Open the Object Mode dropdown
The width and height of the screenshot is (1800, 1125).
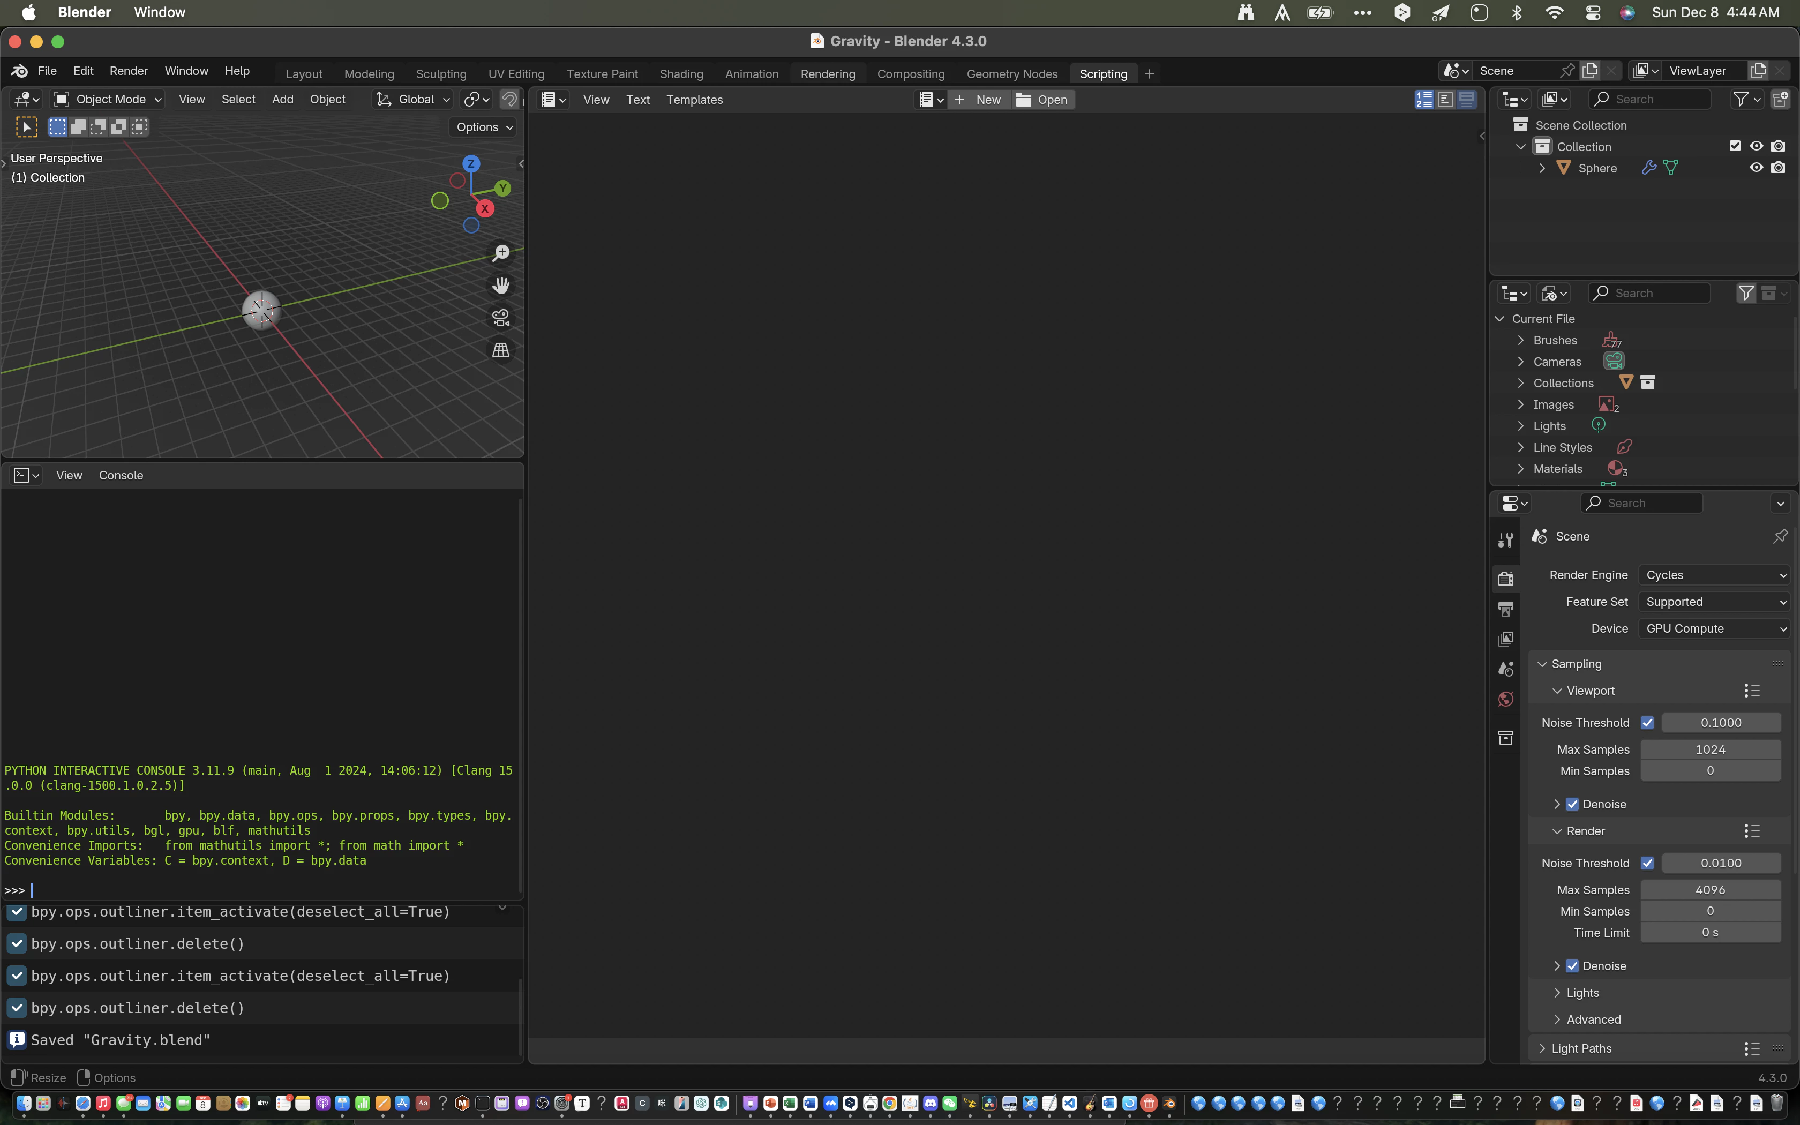(x=109, y=100)
